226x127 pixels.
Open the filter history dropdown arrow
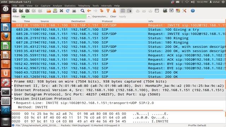coord(89,17)
